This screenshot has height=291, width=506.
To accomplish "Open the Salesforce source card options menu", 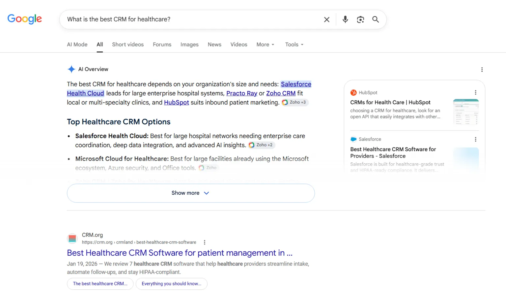I will pyautogui.click(x=475, y=139).
